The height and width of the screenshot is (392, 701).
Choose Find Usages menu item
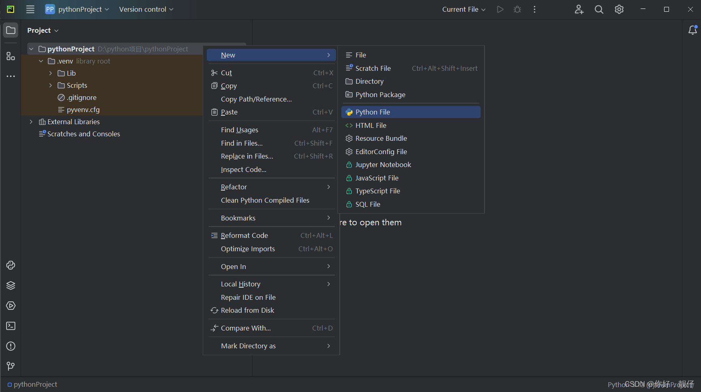(271, 130)
